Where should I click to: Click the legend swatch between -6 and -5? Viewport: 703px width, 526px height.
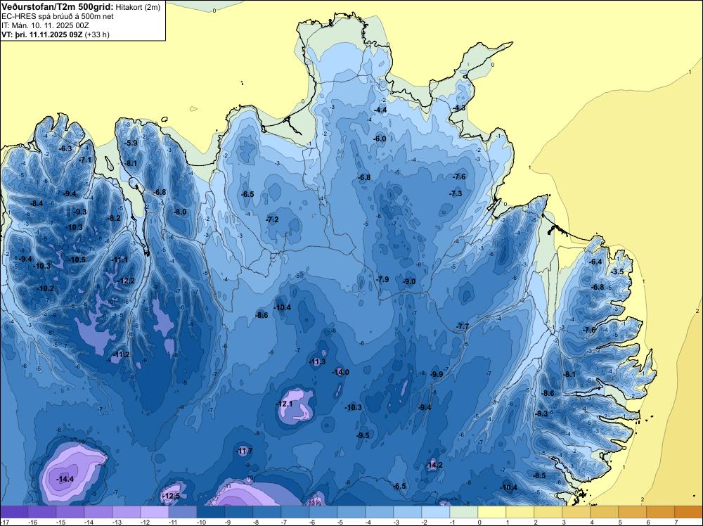pyautogui.click(x=323, y=512)
